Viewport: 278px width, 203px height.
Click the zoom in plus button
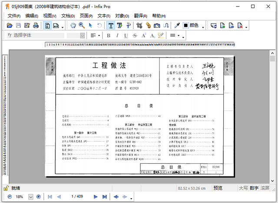(x=39, y=197)
